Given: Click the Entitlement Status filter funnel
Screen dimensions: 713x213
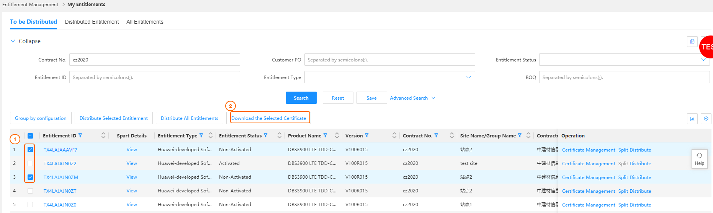Looking at the screenshot, I should click(x=266, y=136).
